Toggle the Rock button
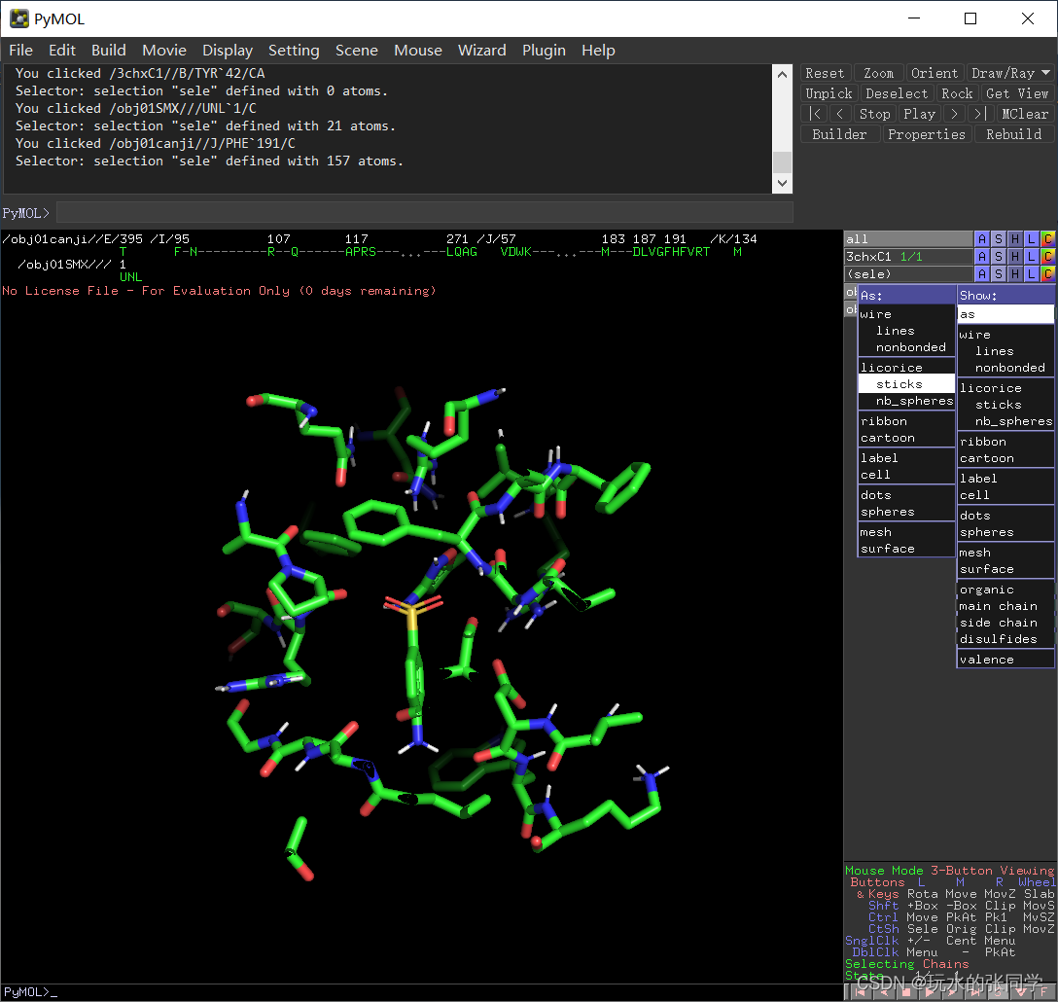 [957, 93]
